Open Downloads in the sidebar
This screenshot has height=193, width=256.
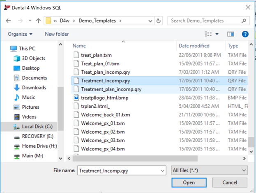point(30,88)
